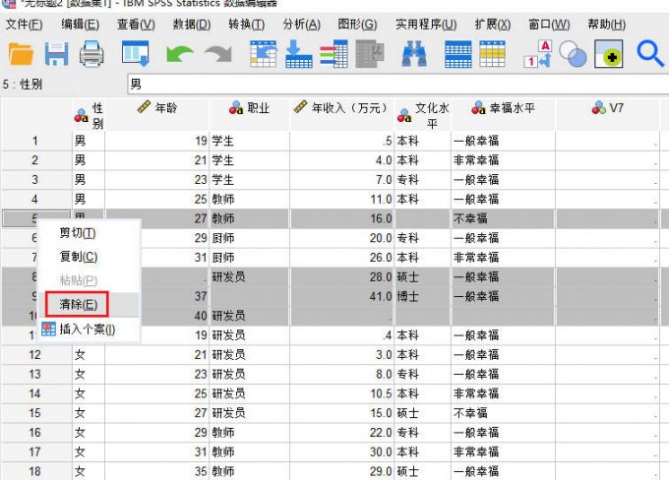Click the open file folder icon
669x480 pixels.
pyautogui.click(x=21, y=54)
